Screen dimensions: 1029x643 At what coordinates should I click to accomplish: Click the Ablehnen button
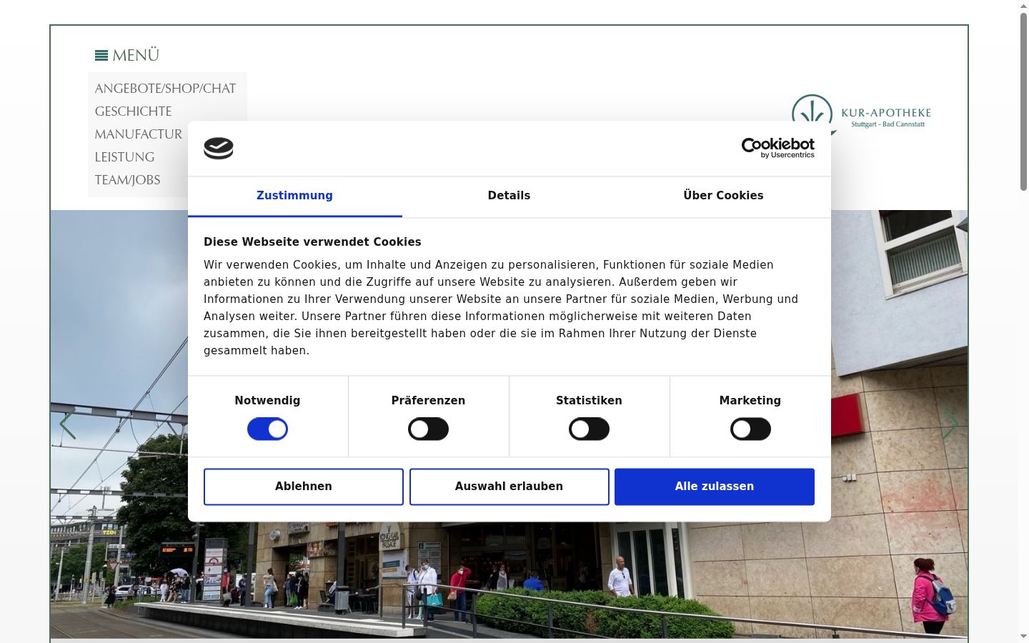tap(304, 487)
